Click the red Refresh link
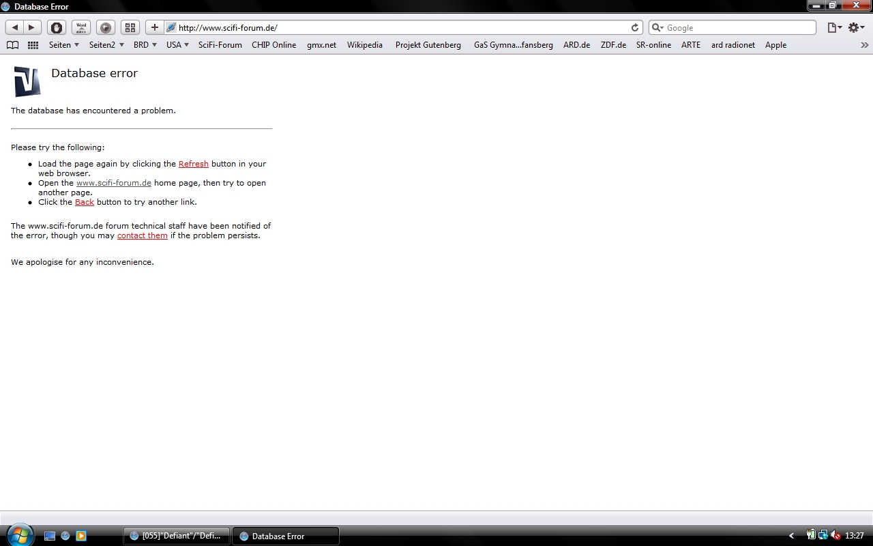The width and height of the screenshot is (873, 546). (x=193, y=164)
